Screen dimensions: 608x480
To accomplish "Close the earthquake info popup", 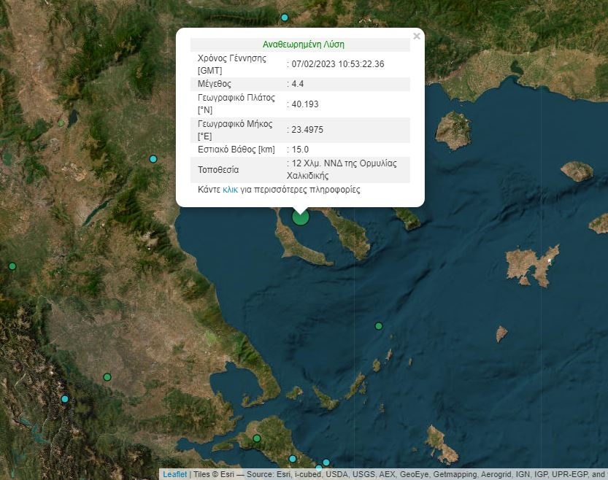I will 417,36.
